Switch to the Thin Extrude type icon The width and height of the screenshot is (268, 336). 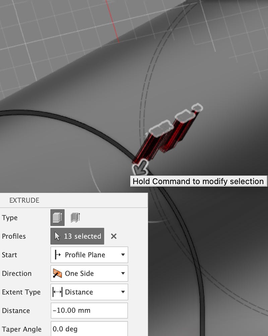point(75,218)
